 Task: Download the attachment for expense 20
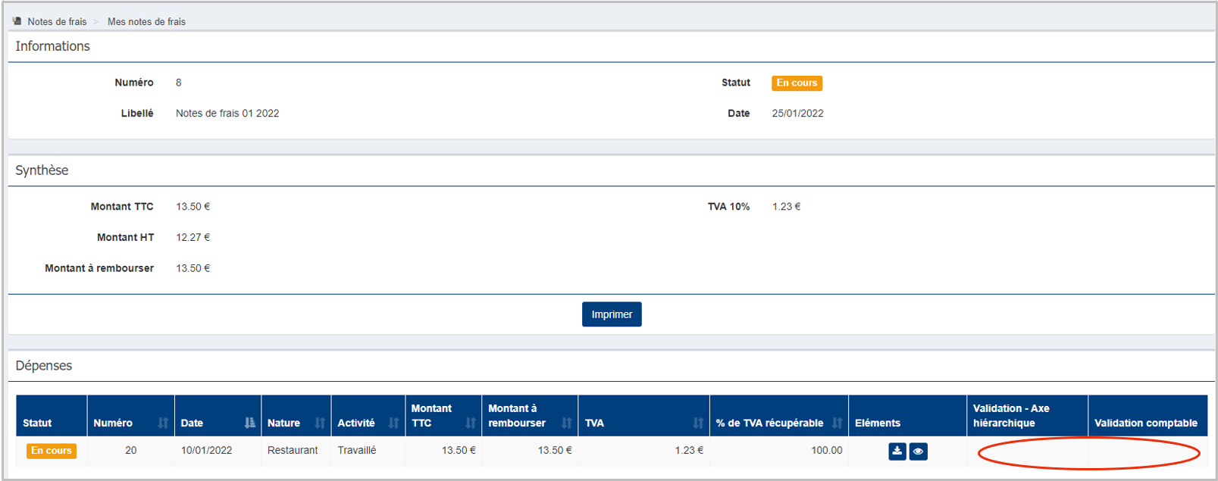point(897,451)
